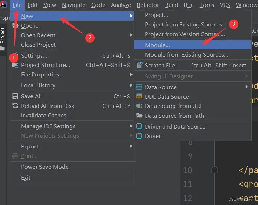Choose Project from Version Control...
This screenshot has height=205, width=258.
pos(193,34)
